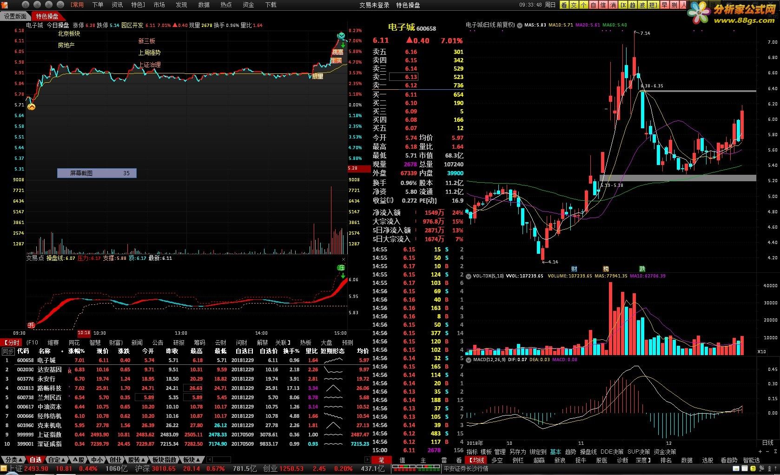
Task: Click the 涨幅% column header
Action: (x=76, y=351)
